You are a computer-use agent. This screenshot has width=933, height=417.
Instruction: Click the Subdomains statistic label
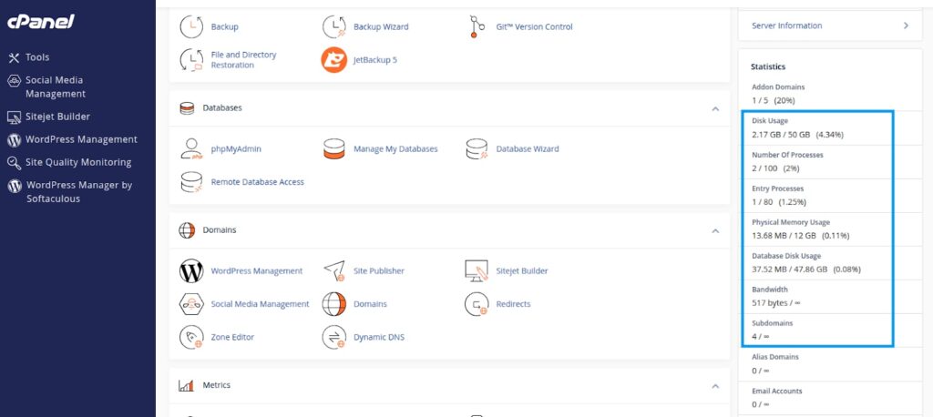772,323
